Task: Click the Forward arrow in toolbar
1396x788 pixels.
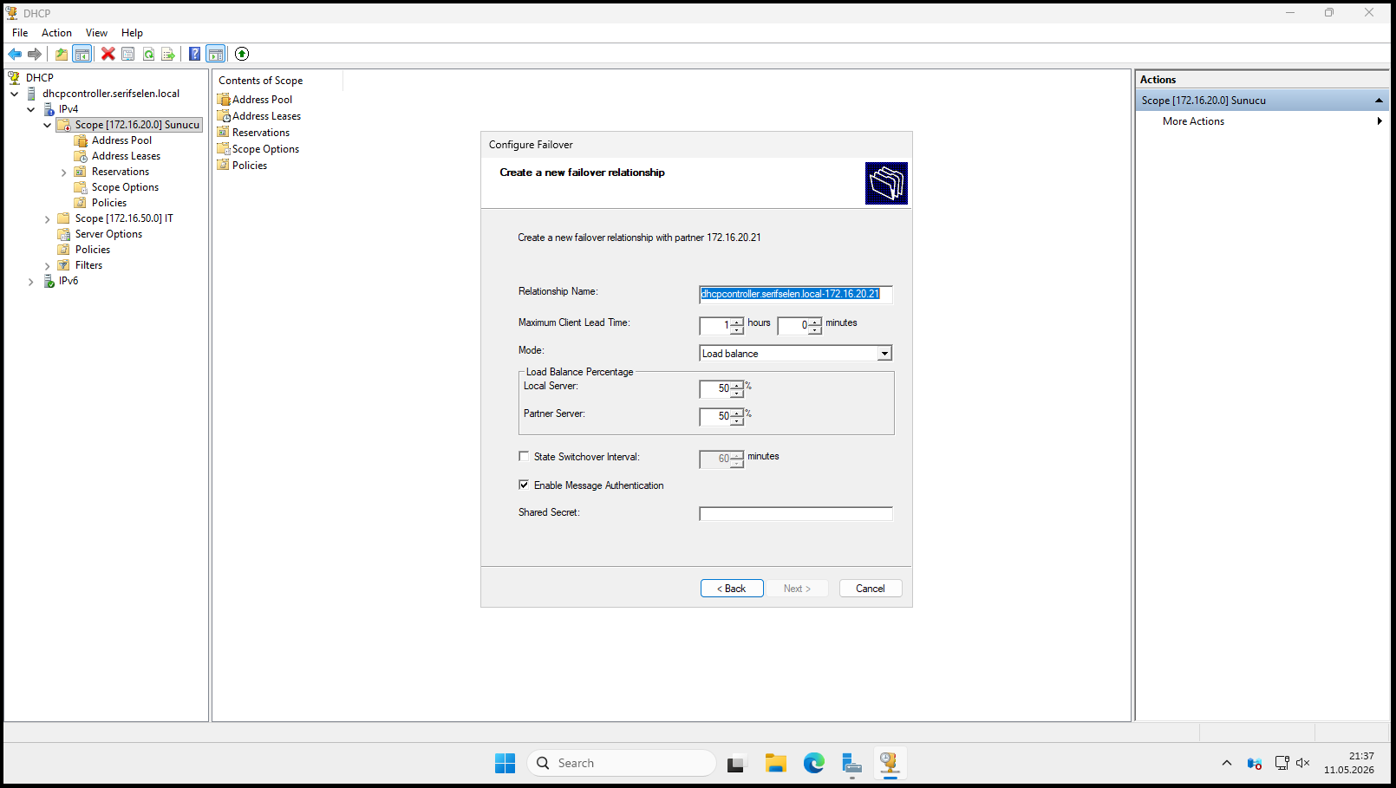Action: [x=35, y=54]
